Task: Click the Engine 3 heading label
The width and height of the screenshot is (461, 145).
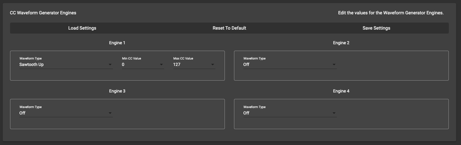Action: click(x=117, y=91)
